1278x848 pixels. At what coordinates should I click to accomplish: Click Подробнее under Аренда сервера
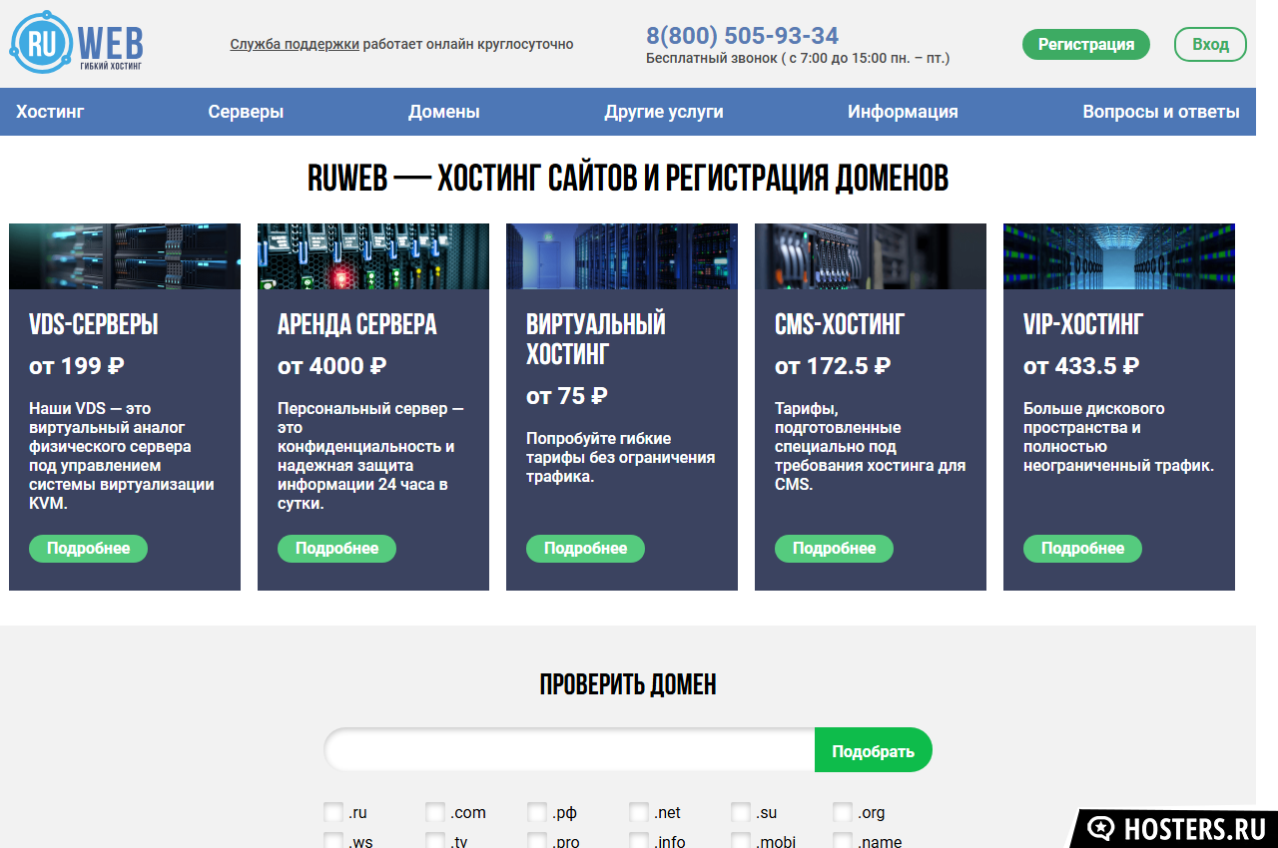pos(336,549)
